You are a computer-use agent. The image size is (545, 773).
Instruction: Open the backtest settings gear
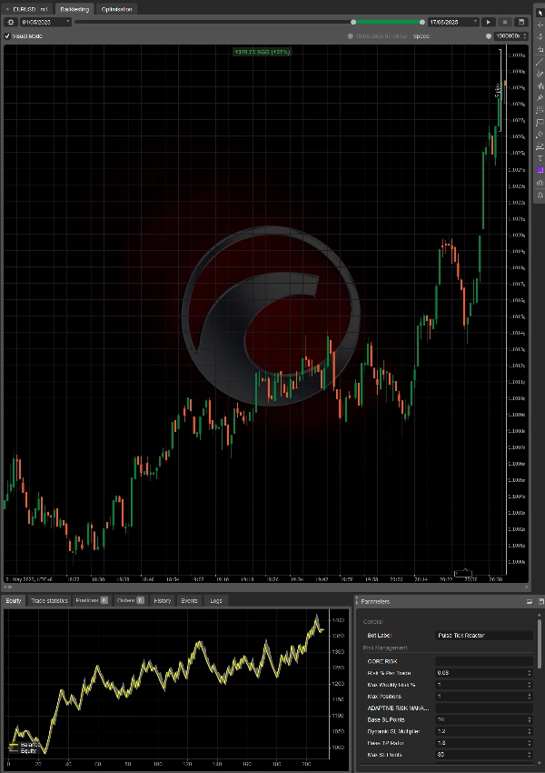[x=11, y=22]
